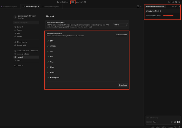Click the Planning next moves status text
The height and width of the screenshot is (128, 182).
154,16
